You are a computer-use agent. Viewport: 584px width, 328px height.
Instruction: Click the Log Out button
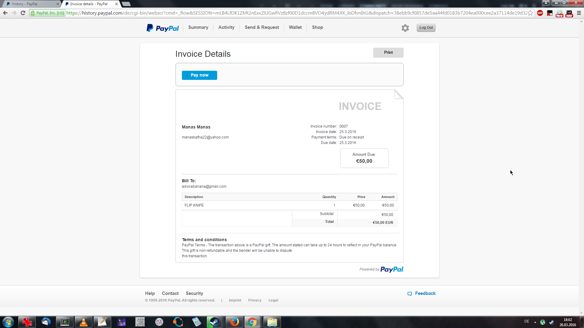[426, 28]
